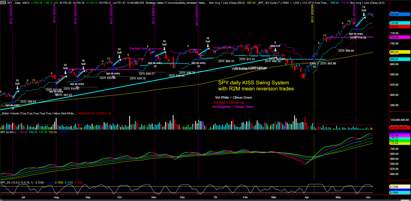Click the red 49,883,979.00 volume axis marker

[400, 127]
